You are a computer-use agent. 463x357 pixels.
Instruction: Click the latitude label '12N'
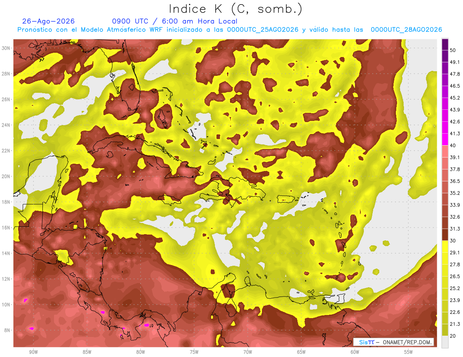[6, 279]
